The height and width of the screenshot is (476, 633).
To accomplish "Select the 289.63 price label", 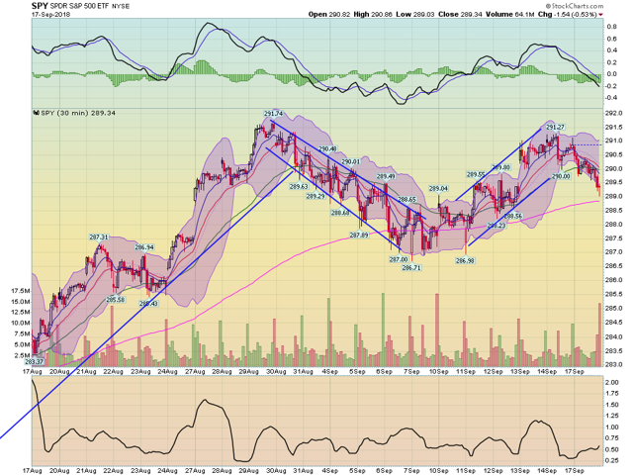I will click(299, 187).
